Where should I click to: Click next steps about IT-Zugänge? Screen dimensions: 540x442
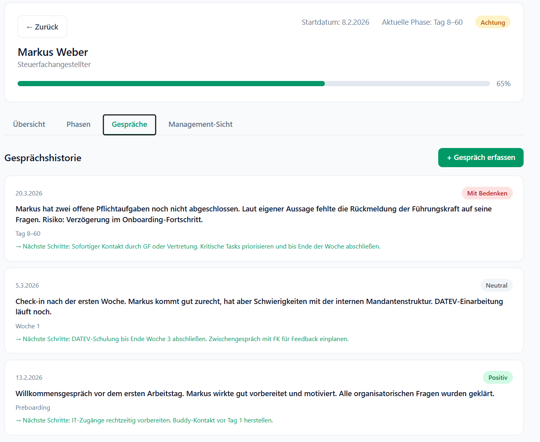pos(144,420)
